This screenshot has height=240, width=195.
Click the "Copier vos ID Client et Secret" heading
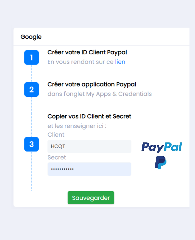89,116
